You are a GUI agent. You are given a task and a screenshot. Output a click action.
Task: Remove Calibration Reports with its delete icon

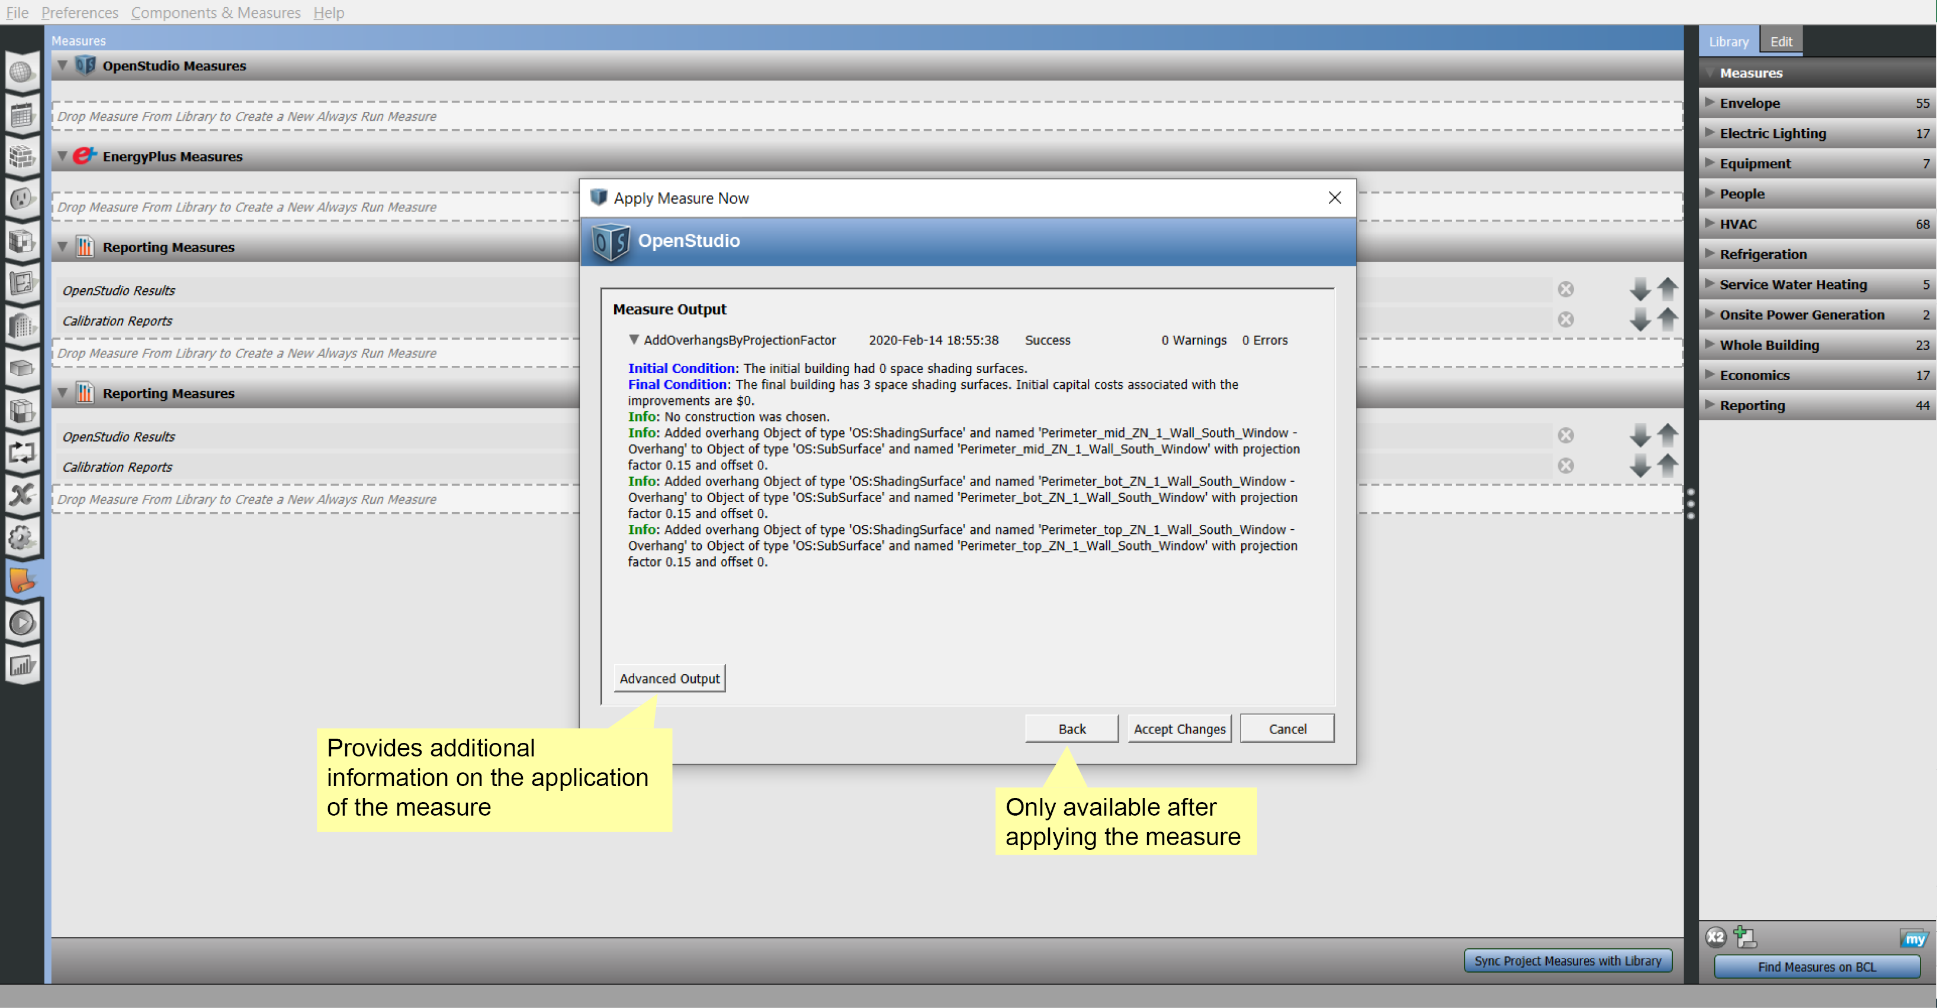coord(1566,320)
